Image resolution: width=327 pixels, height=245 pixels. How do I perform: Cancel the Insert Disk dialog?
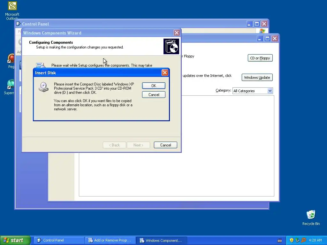click(154, 94)
